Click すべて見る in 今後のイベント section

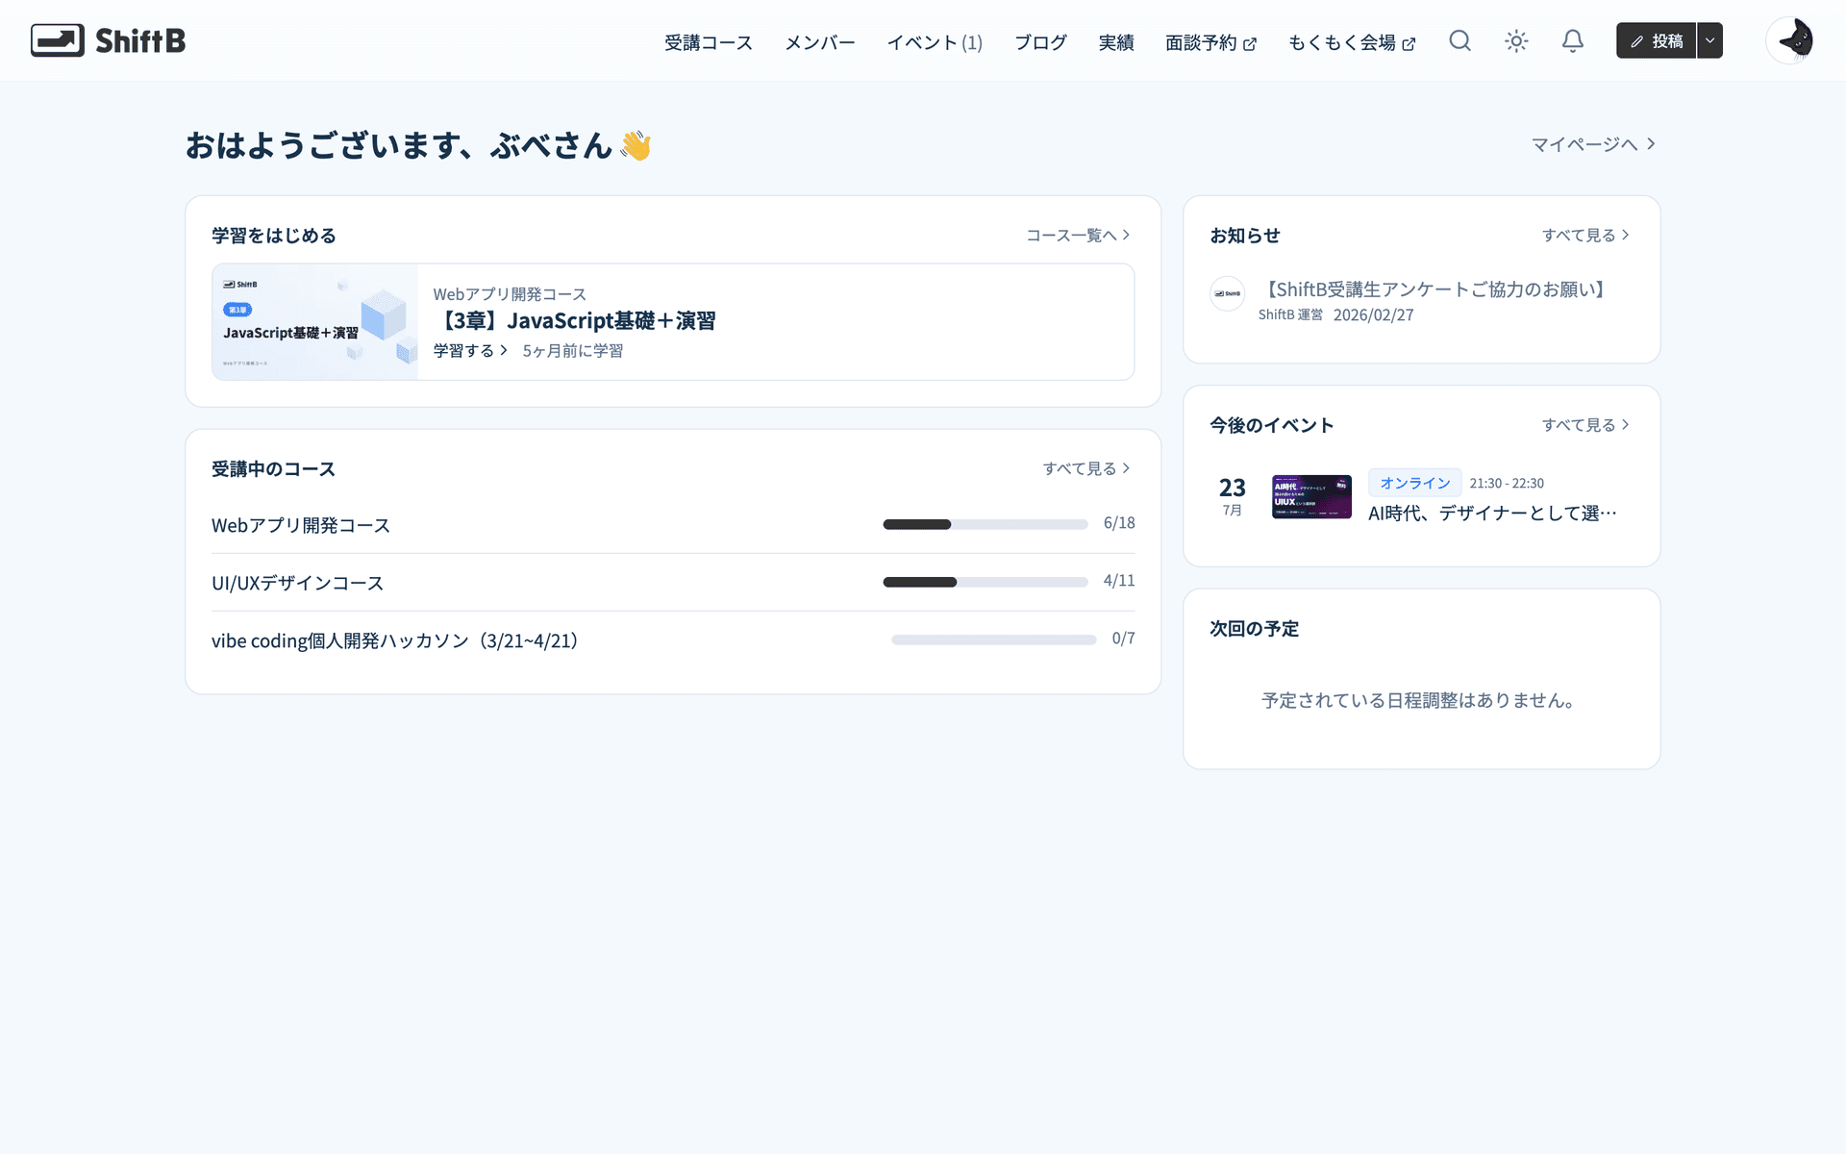(1585, 424)
